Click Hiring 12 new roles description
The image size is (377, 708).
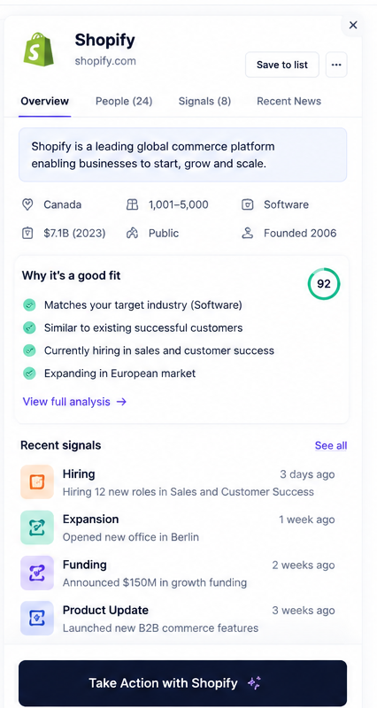pyautogui.click(x=188, y=492)
